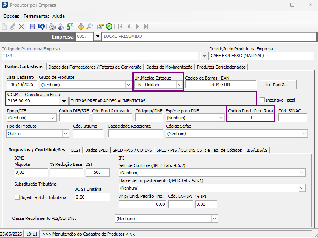Viewport: 318px width, 238px height.
Task: Save the product with the floppy disk icon
Action: [x=32, y=26]
